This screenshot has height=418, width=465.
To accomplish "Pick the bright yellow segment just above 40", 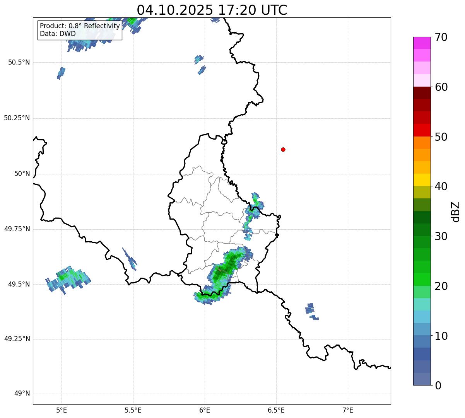I will (422, 180).
